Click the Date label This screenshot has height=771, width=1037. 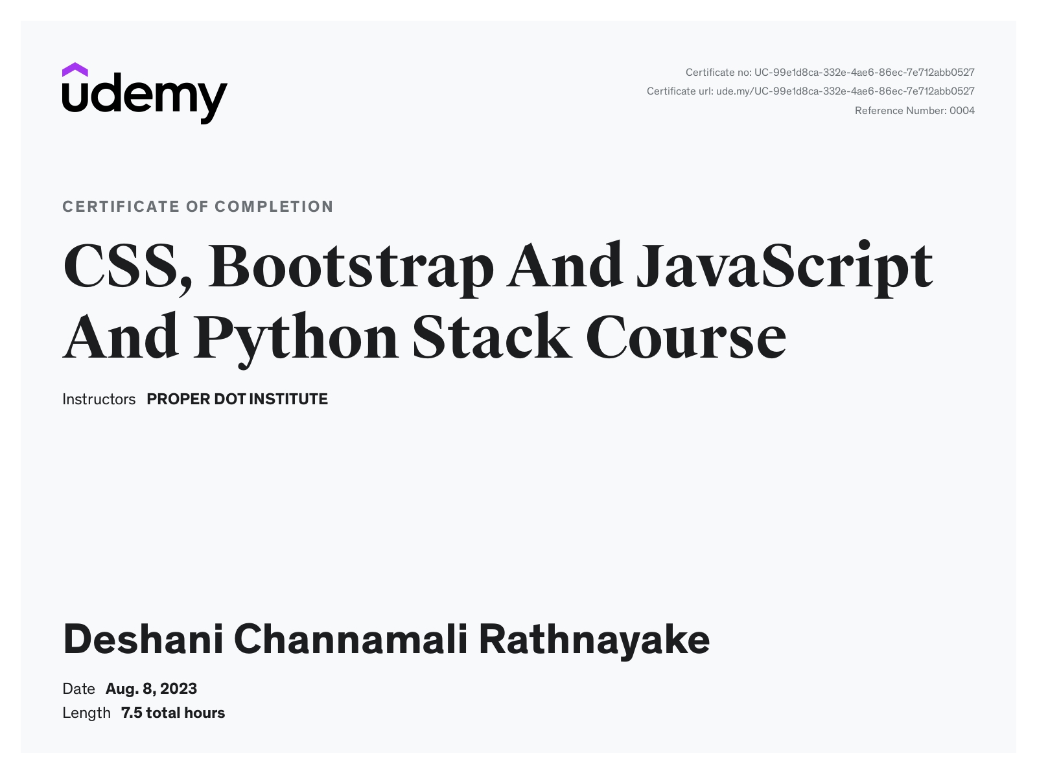point(78,689)
